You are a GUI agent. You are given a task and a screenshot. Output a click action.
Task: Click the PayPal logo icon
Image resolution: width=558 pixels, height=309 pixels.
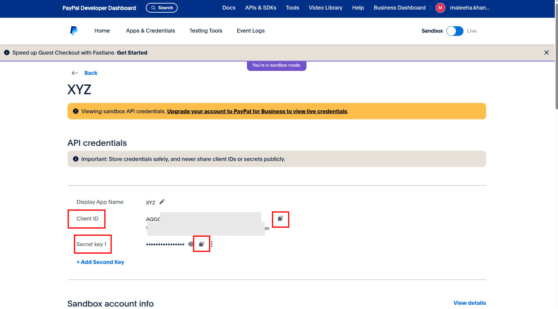pyautogui.click(x=74, y=31)
